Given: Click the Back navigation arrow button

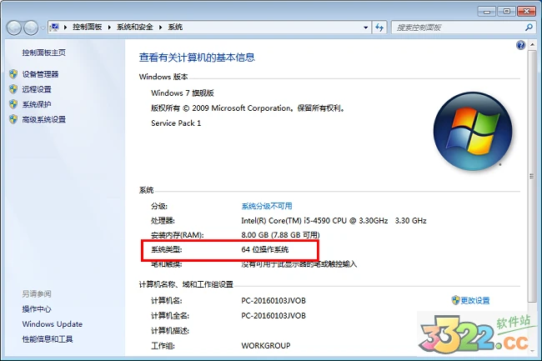Looking at the screenshot, I should tap(14, 28).
